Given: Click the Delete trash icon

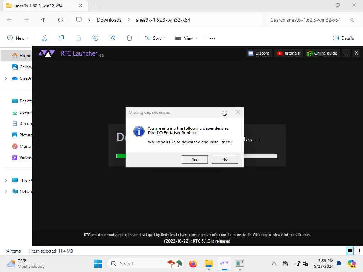Looking at the screenshot, I should click(x=129, y=38).
